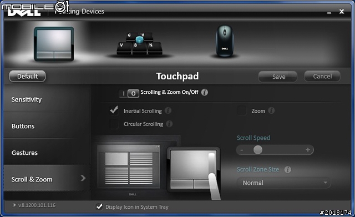Click the minus icon of Scroll Speed

tap(242, 150)
